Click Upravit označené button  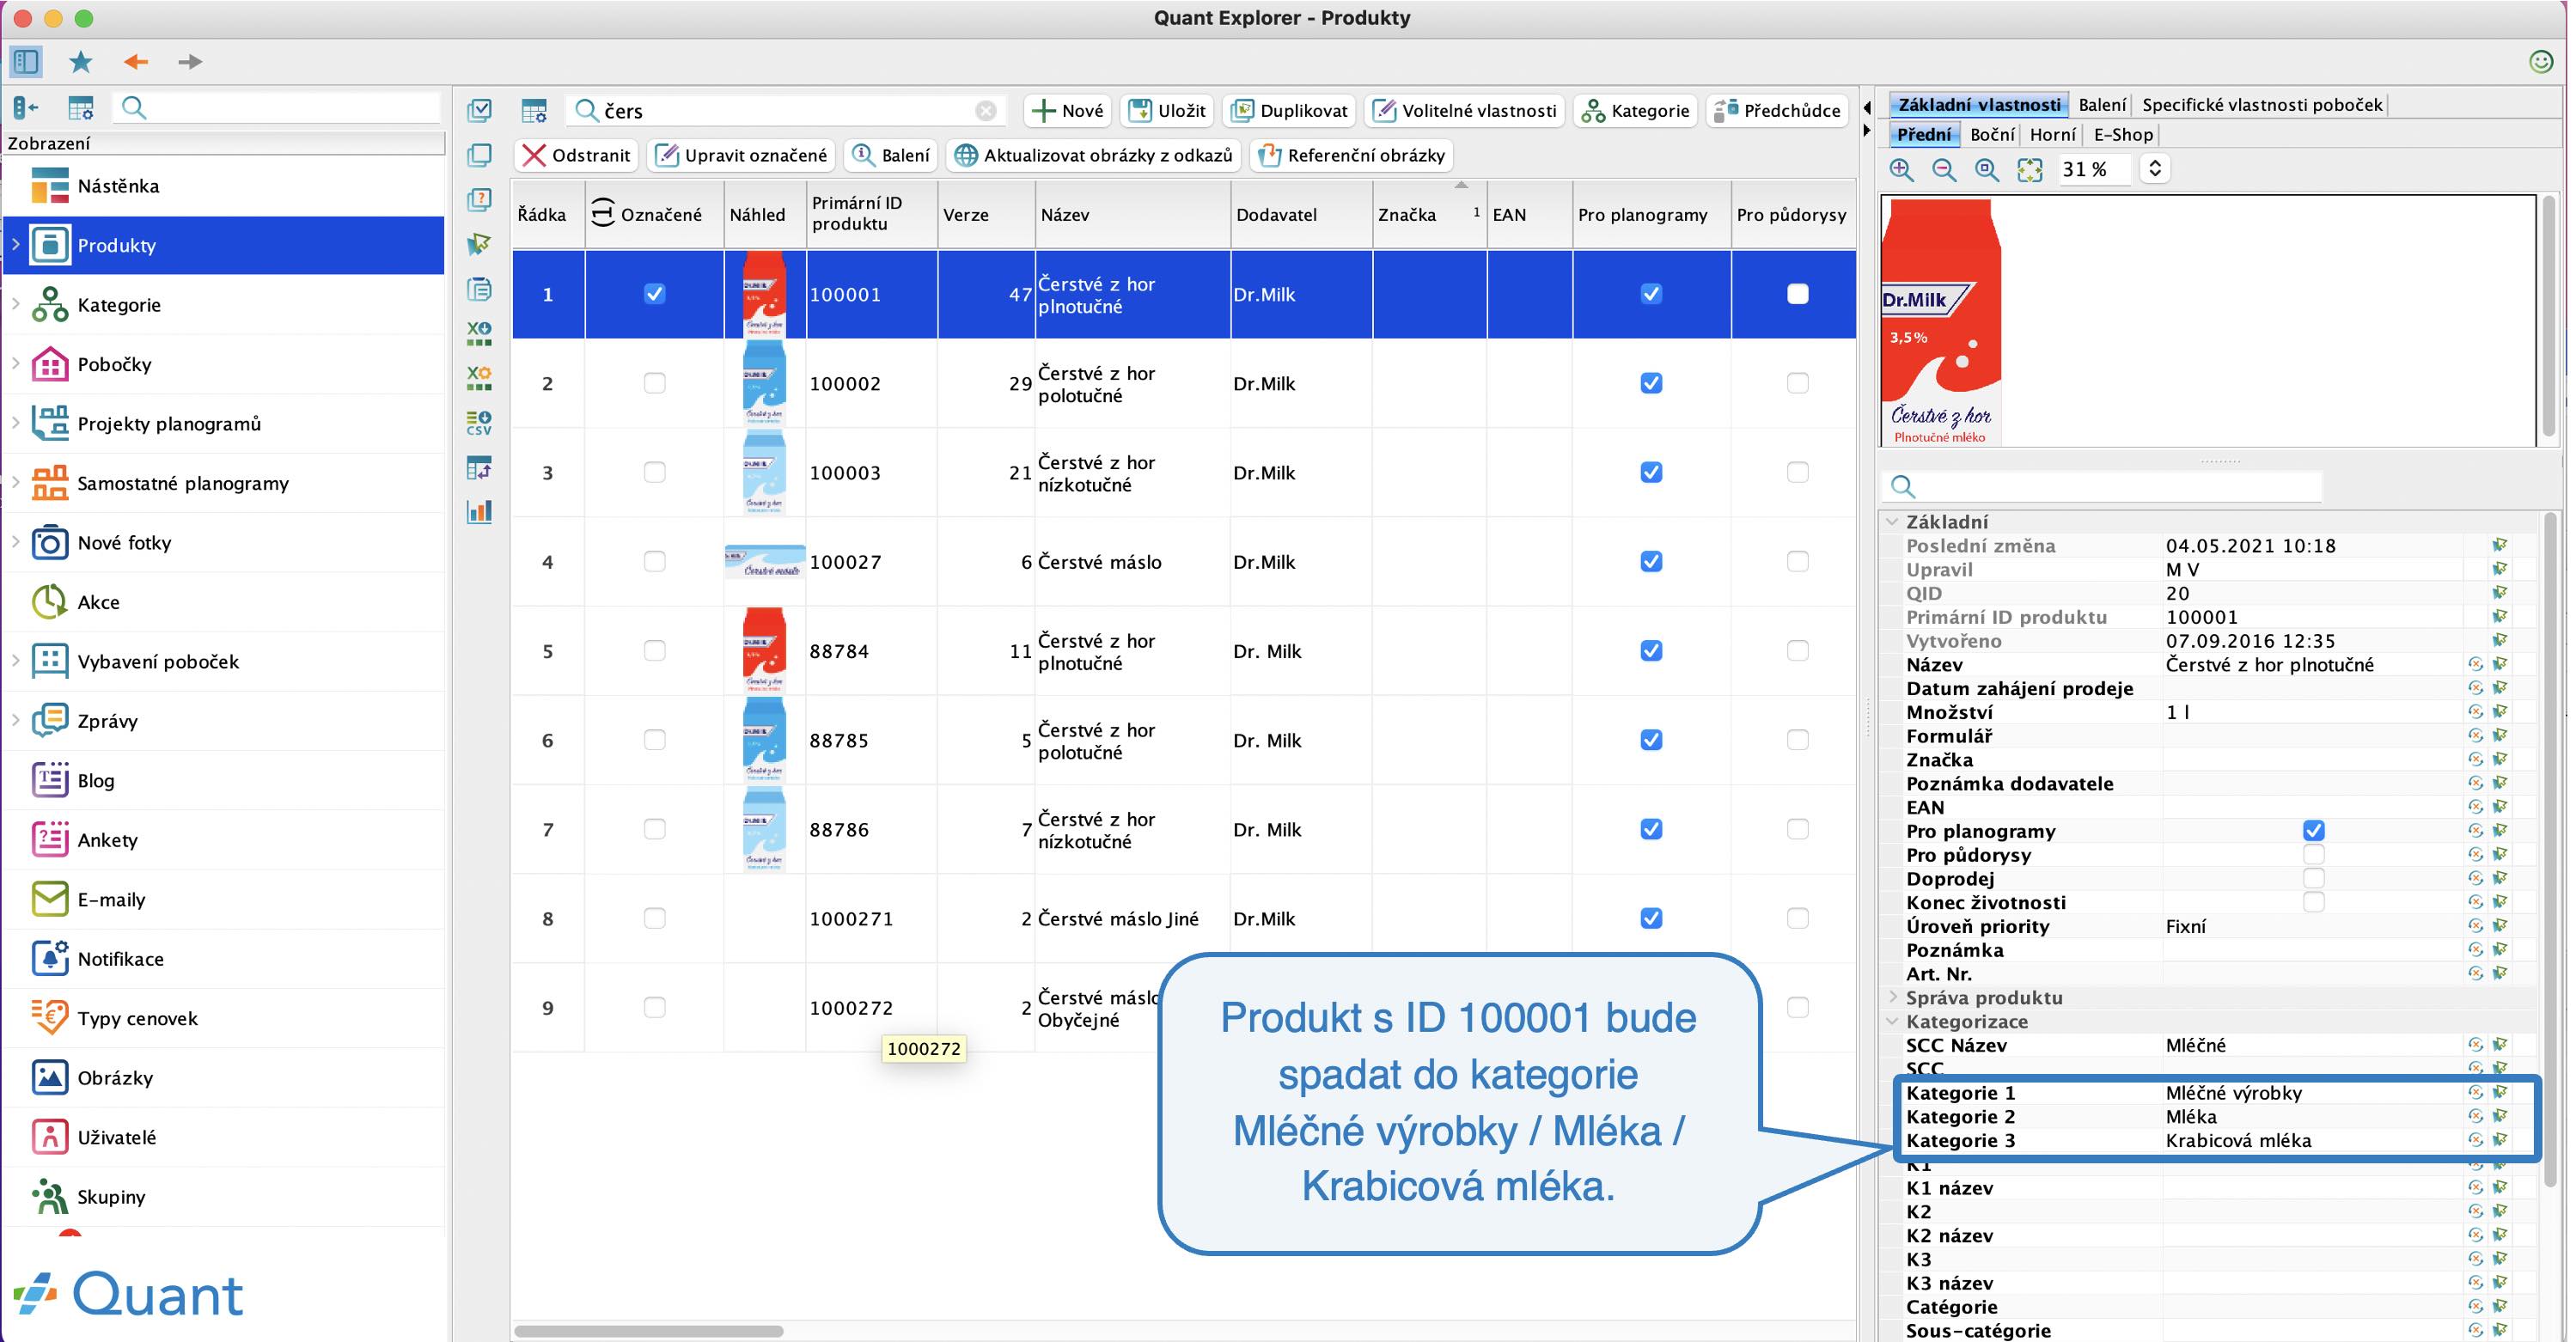(x=742, y=155)
